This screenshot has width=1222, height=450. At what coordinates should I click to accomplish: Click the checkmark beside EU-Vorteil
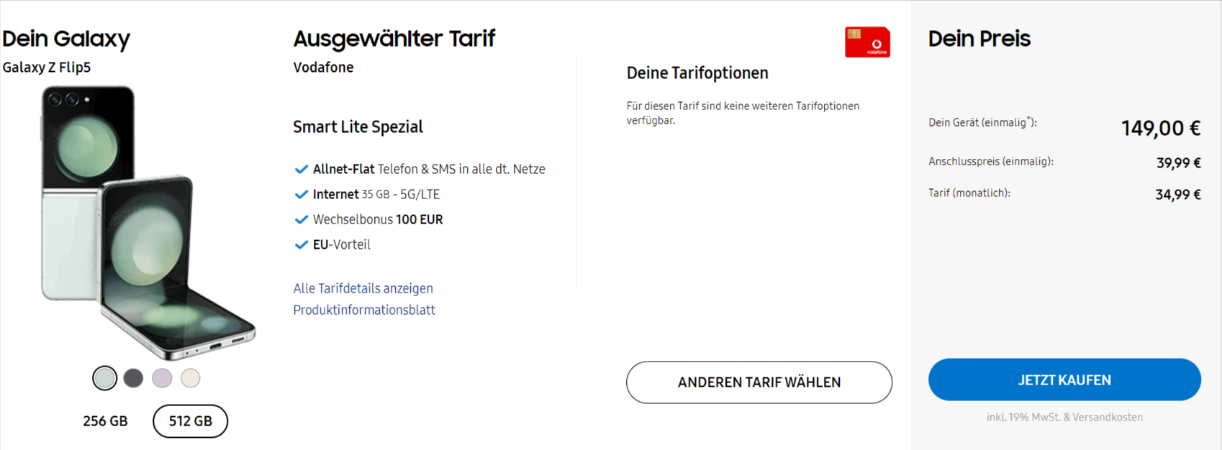[x=302, y=245]
